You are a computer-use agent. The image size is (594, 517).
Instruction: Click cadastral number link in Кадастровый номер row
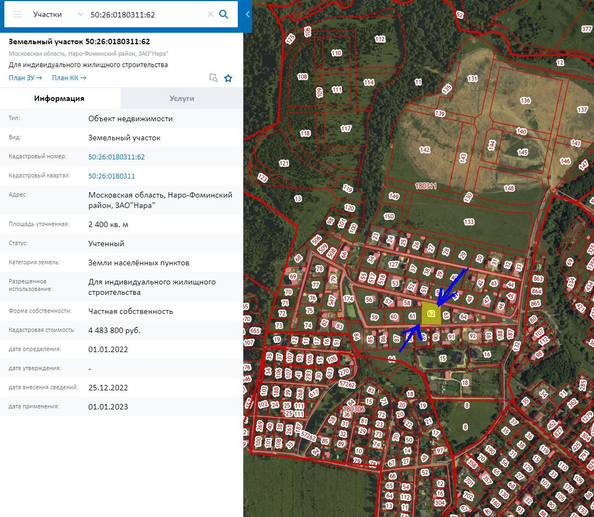pos(116,157)
